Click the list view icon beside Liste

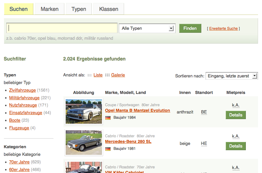[x=90, y=75]
